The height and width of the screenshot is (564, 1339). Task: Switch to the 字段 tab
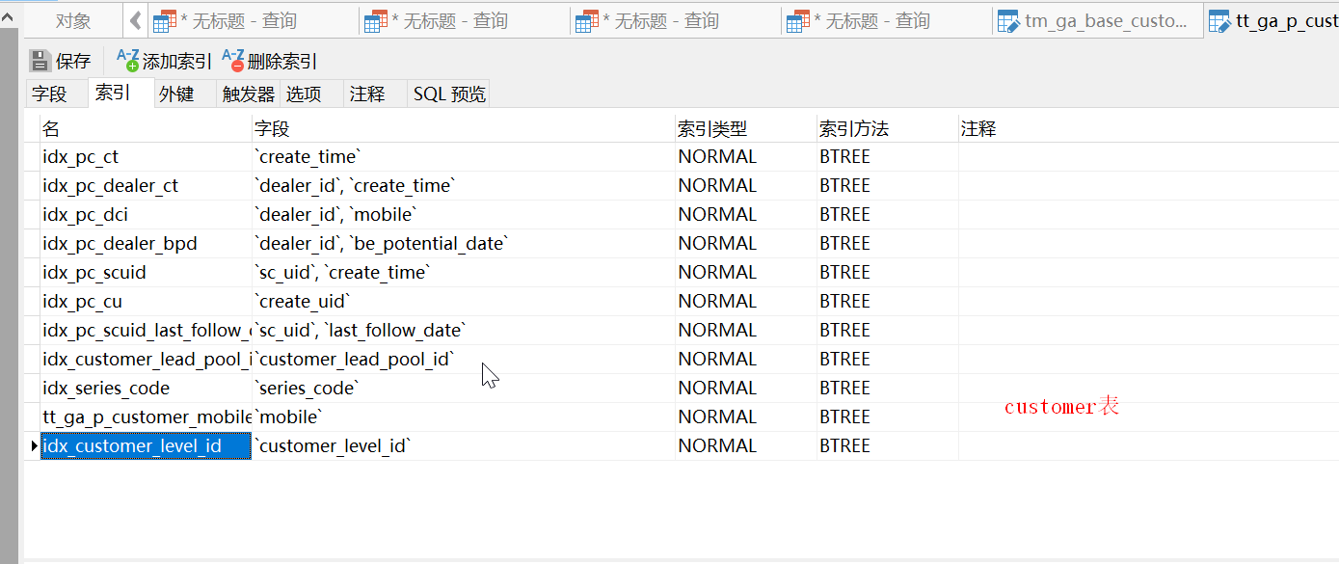pos(50,94)
